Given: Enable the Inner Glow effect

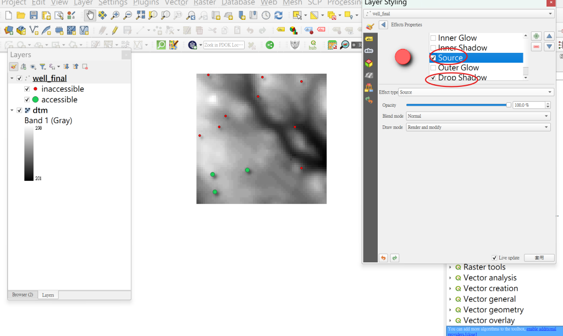Looking at the screenshot, I should pyautogui.click(x=434, y=37).
